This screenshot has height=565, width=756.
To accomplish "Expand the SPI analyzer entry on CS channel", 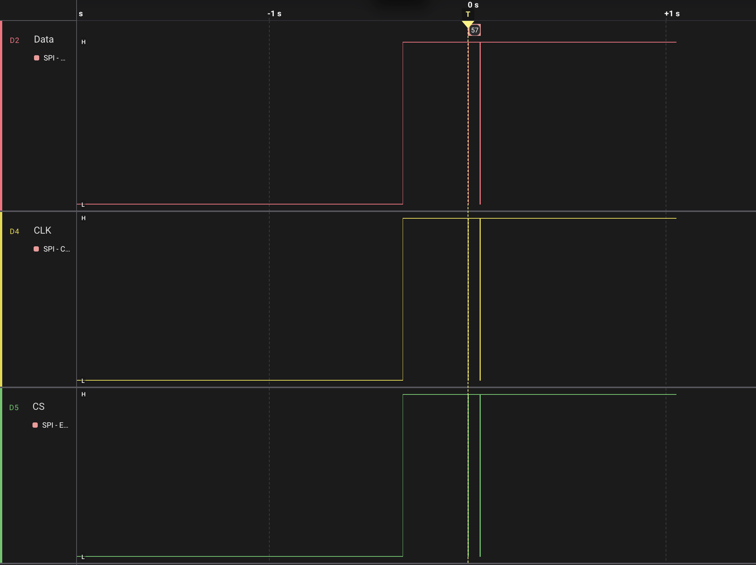I will click(x=55, y=425).
